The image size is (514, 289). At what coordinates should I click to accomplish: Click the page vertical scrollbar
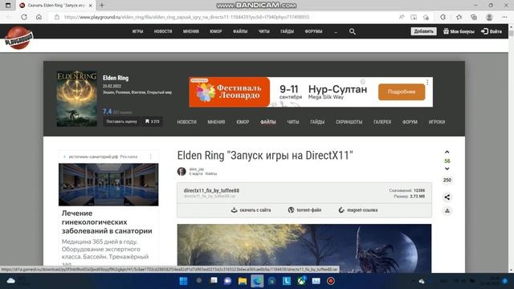click(511, 148)
